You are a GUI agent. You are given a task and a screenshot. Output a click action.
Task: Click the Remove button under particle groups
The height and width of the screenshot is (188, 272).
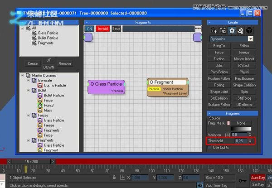[x=65, y=63]
